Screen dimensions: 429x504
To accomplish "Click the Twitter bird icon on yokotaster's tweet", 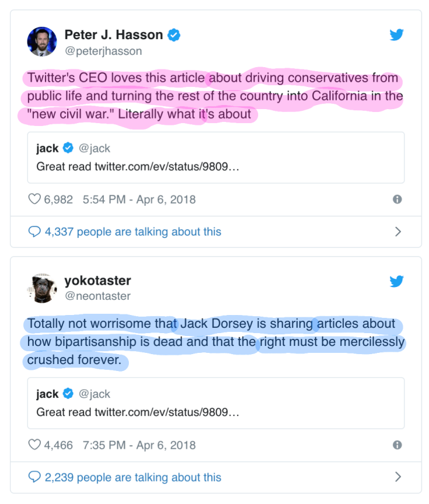I will [397, 281].
